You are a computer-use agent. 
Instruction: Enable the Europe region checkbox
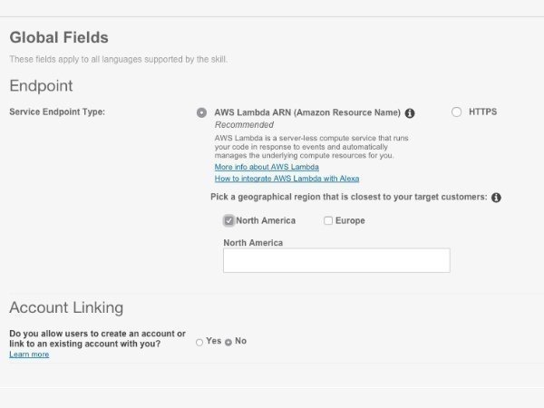(x=328, y=220)
